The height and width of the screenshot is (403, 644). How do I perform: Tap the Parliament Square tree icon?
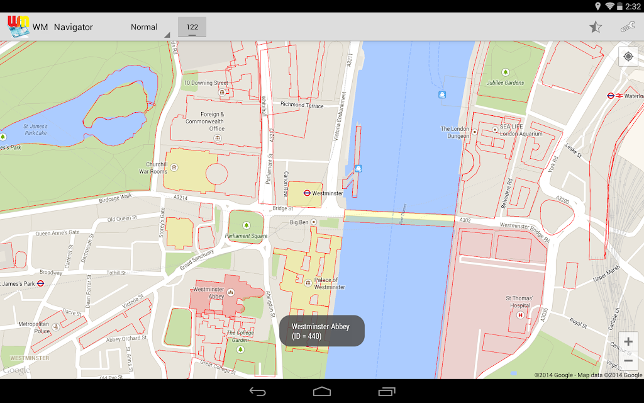pos(247,225)
